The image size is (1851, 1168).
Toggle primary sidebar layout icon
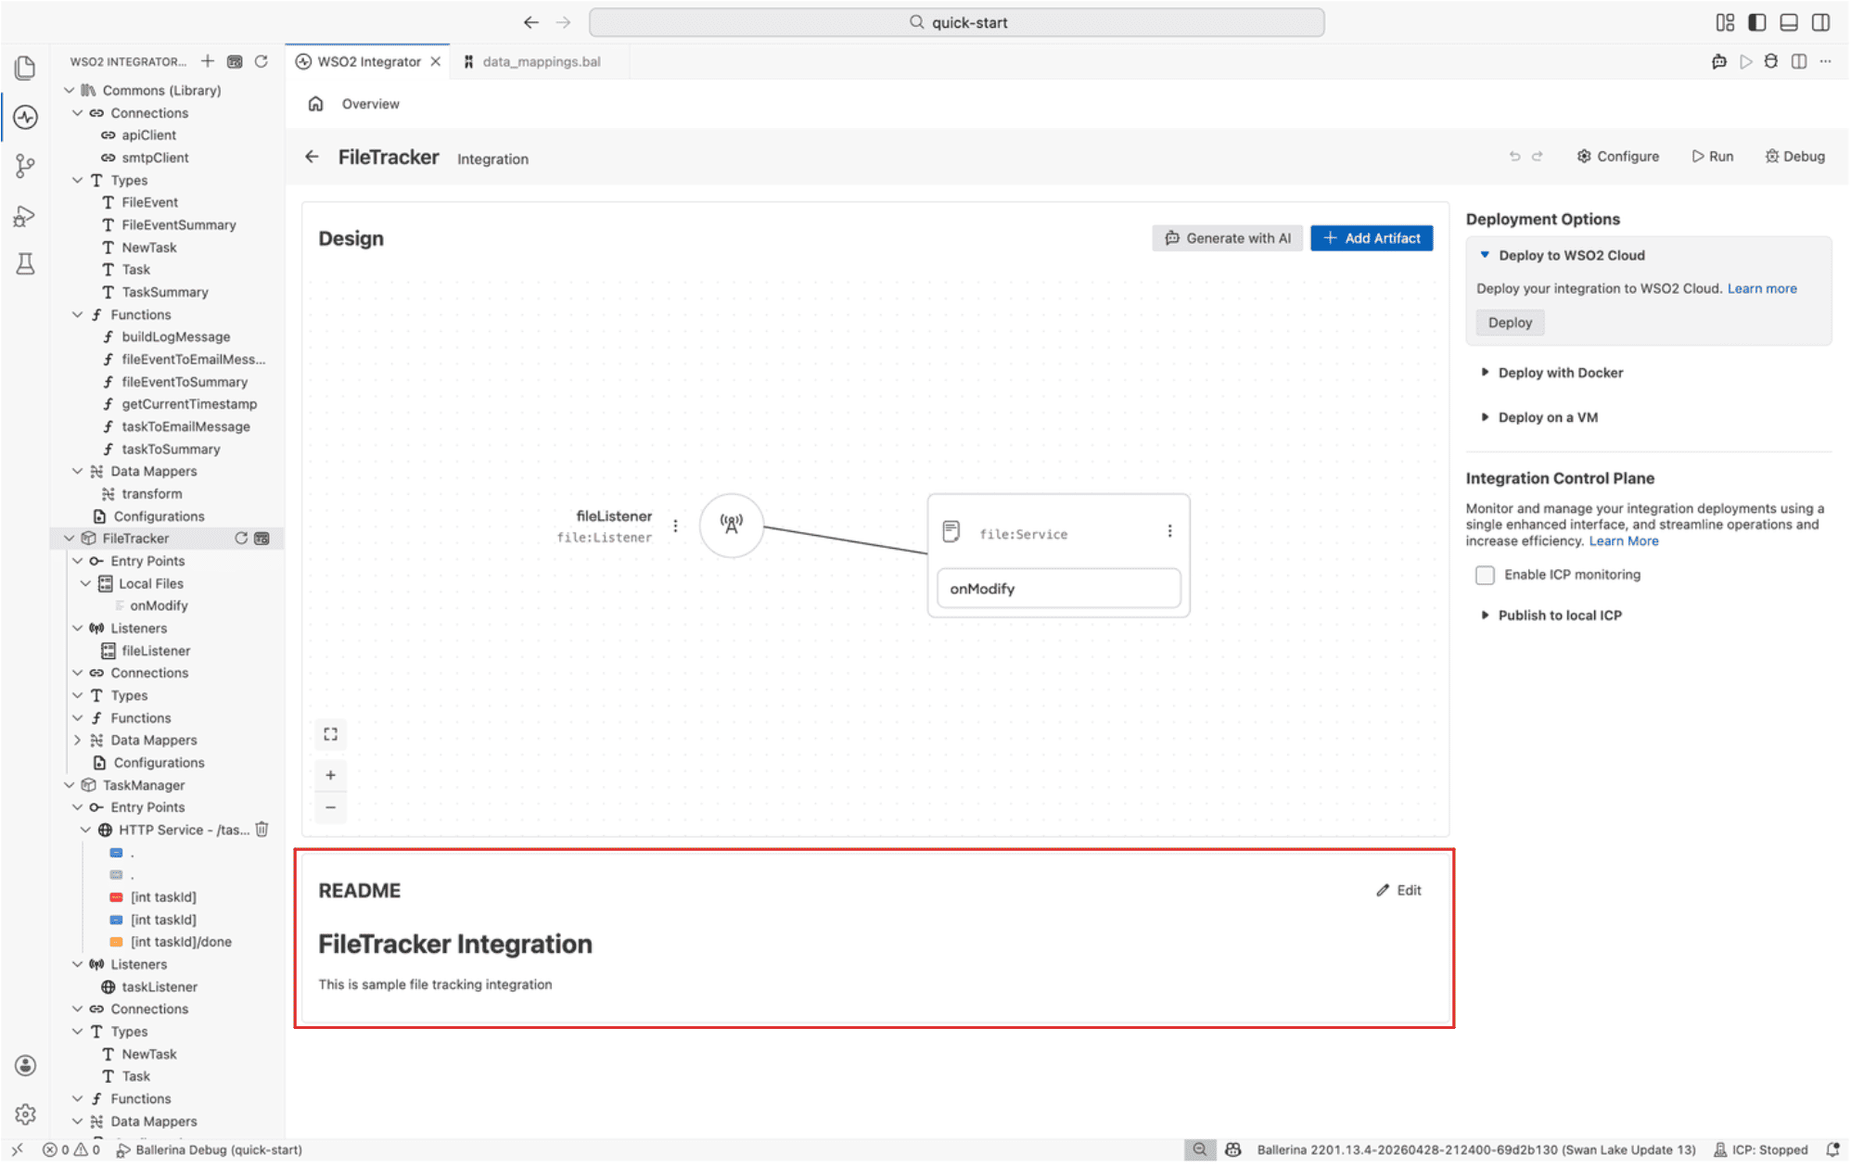pos(1756,22)
